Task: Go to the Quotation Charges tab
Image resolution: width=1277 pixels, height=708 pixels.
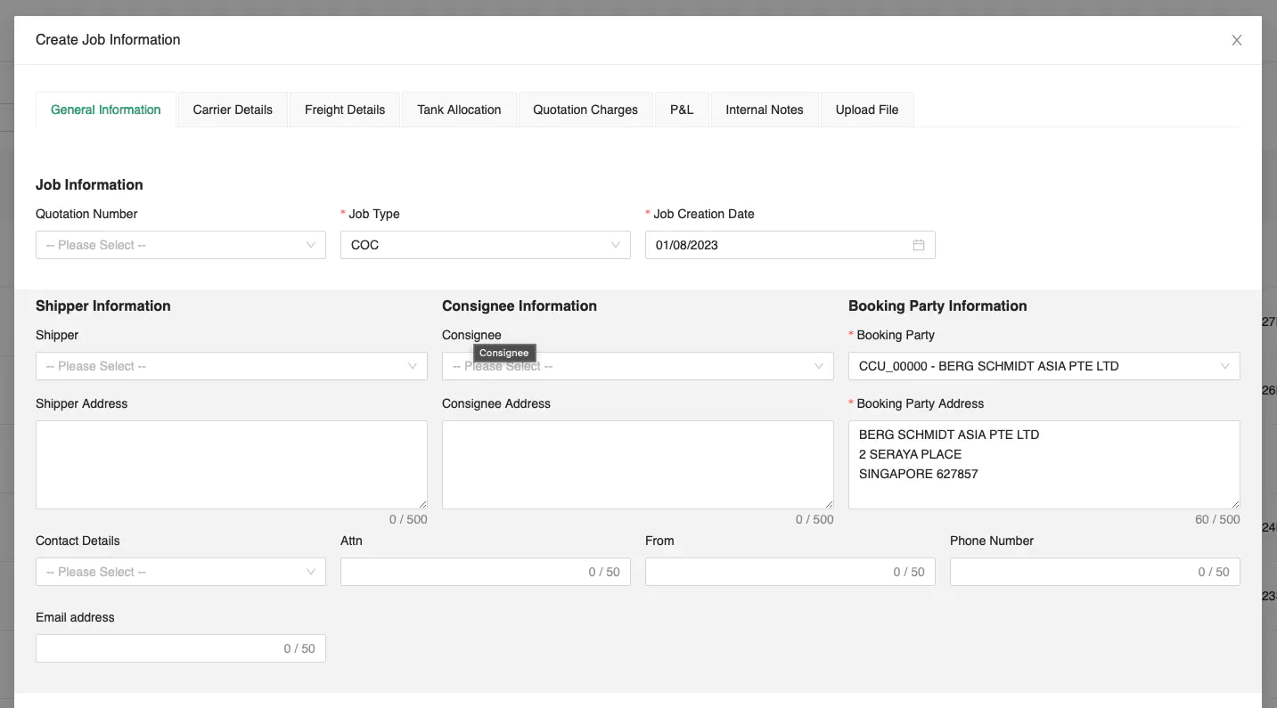Action: click(x=585, y=109)
